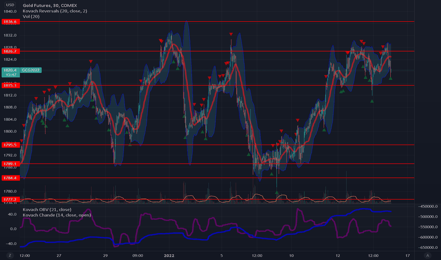Click the 1840.0 price axis value

(10, 11)
